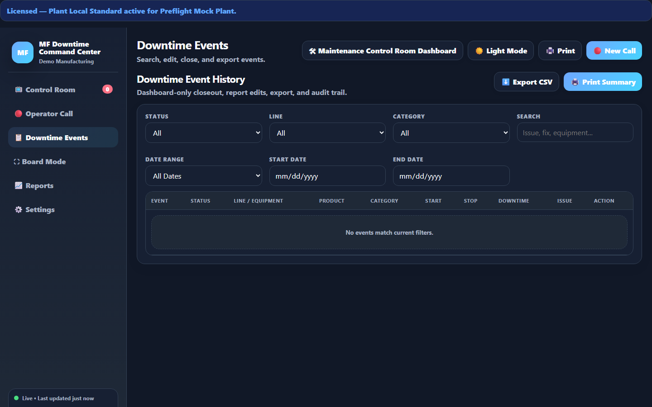Click the tools icon on Maintenance Dashboard button
The height and width of the screenshot is (407, 652).
pyautogui.click(x=312, y=51)
